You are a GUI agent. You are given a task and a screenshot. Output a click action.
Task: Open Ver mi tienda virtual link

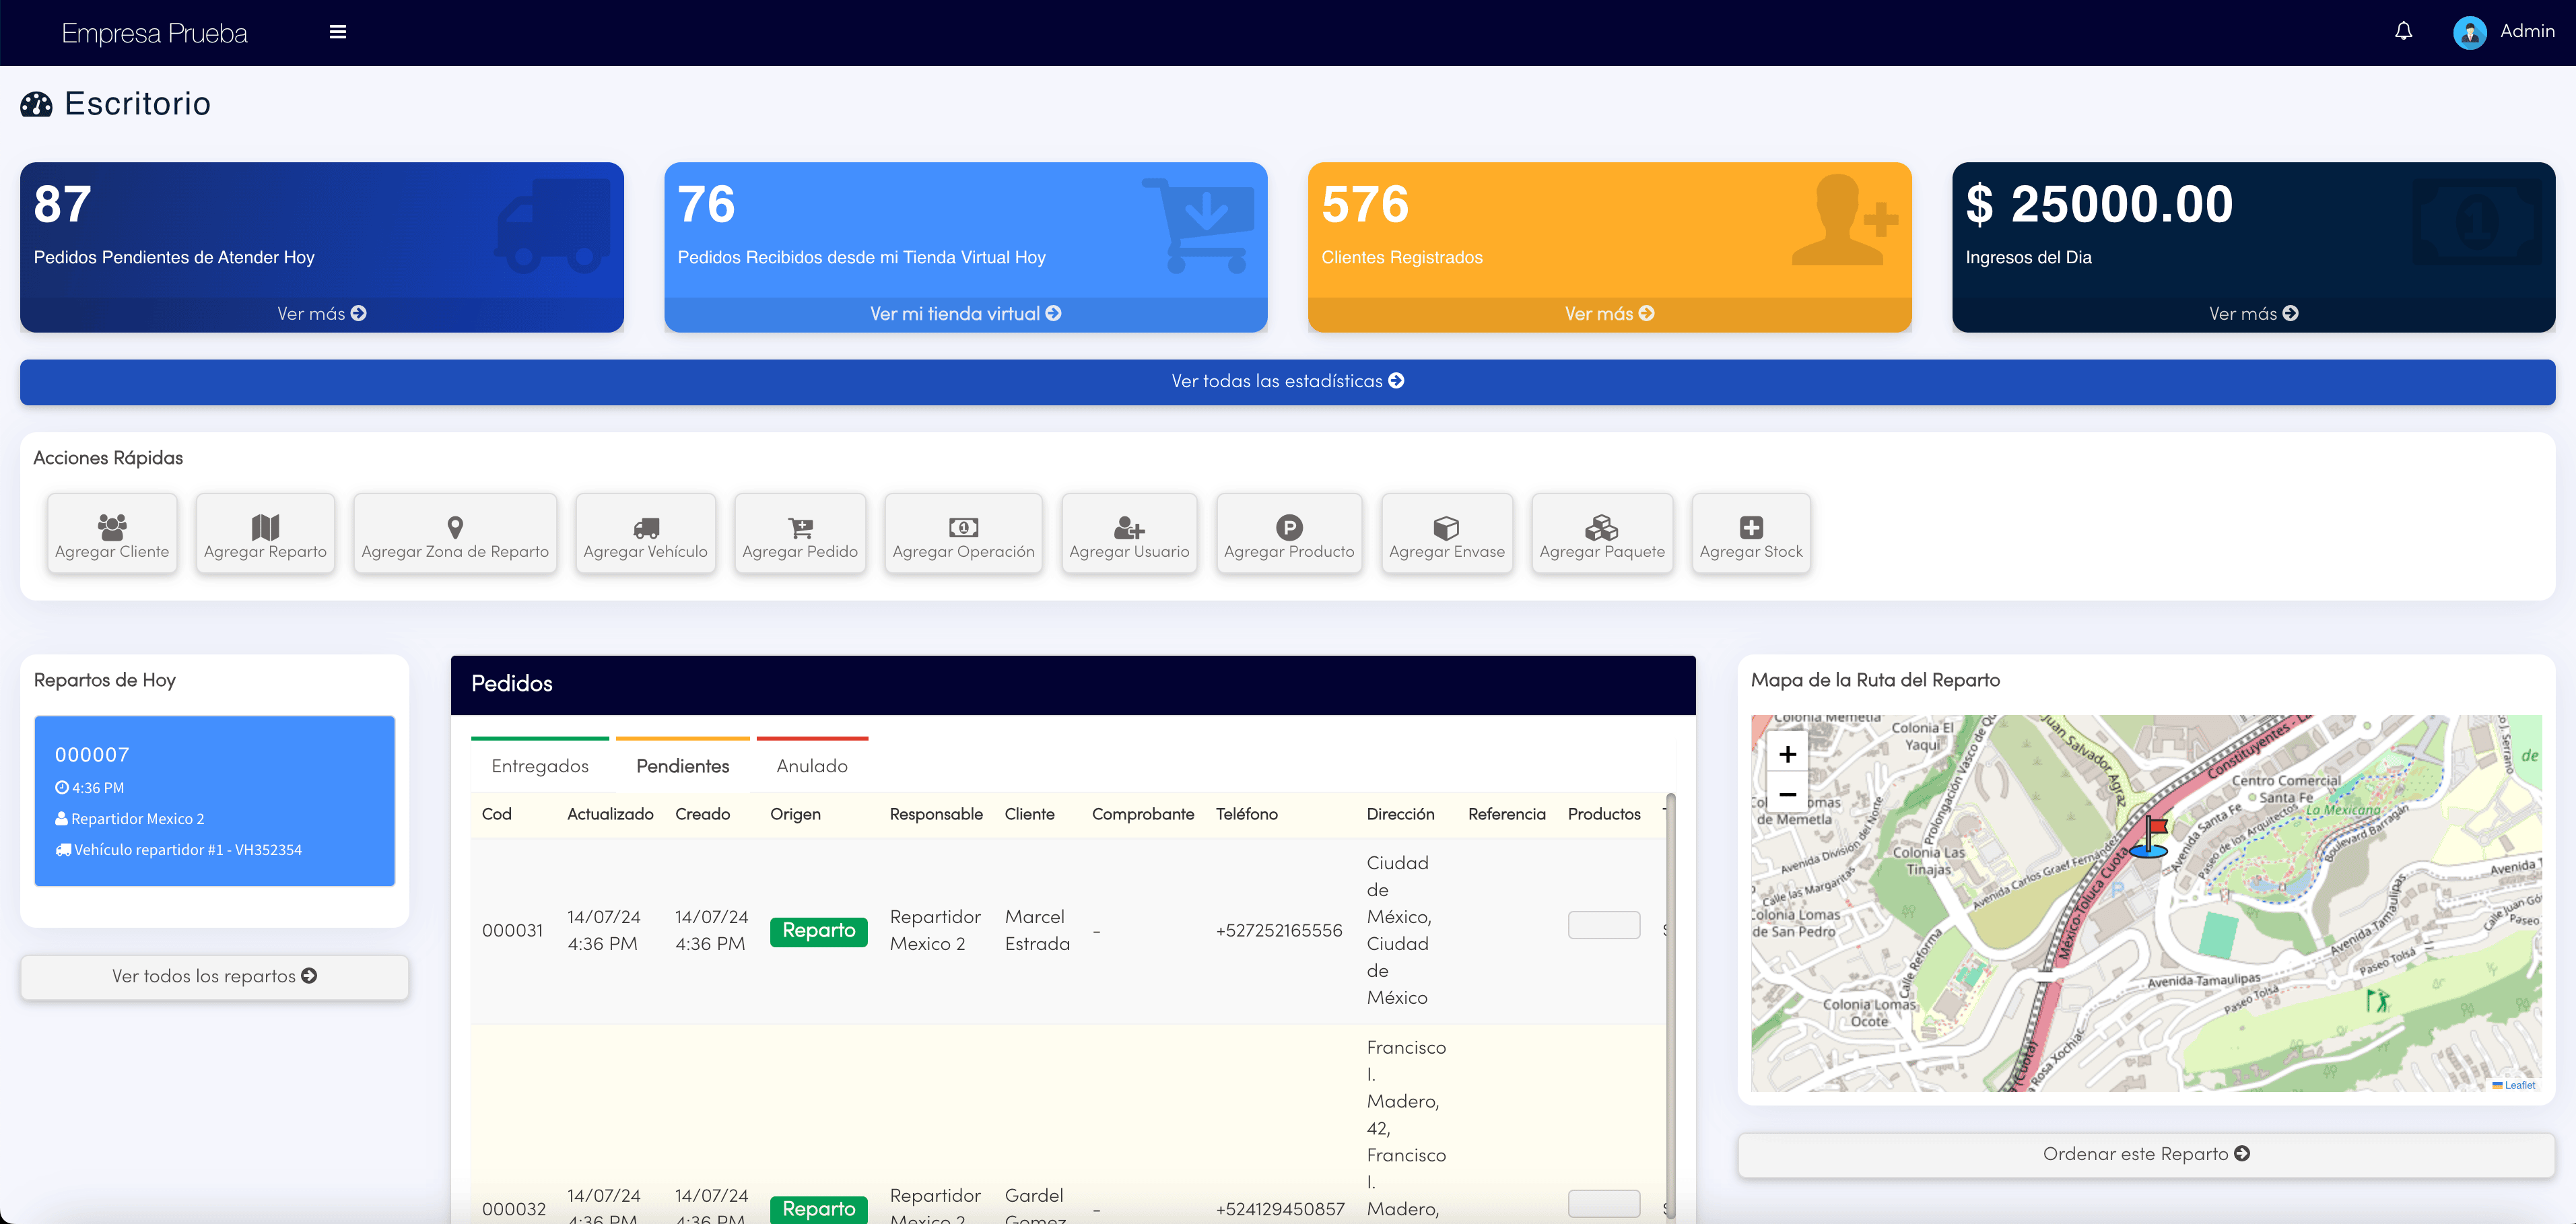pyautogui.click(x=966, y=314)
